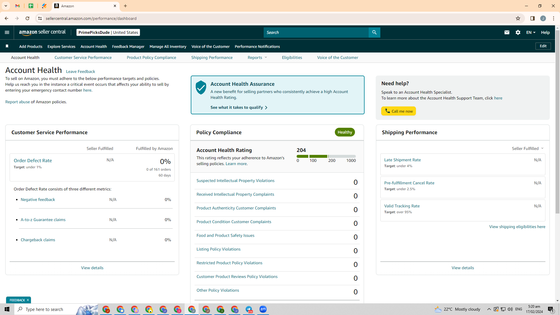Open the Chrome three-dot menu
Image resolution: width=560 pixels, height=315 pixels.
click(x=554, y=18)
